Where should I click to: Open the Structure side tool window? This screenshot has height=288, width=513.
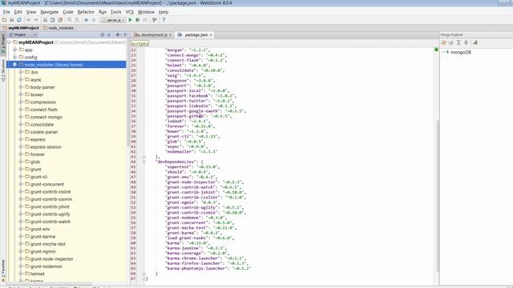(3, 70)
